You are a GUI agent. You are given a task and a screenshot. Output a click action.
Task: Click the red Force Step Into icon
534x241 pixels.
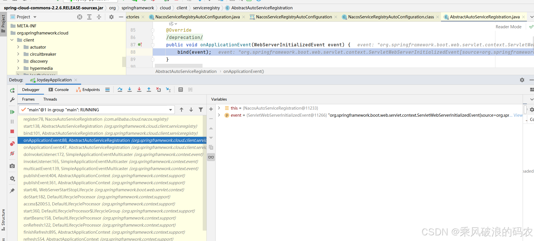tap(139, 90)
